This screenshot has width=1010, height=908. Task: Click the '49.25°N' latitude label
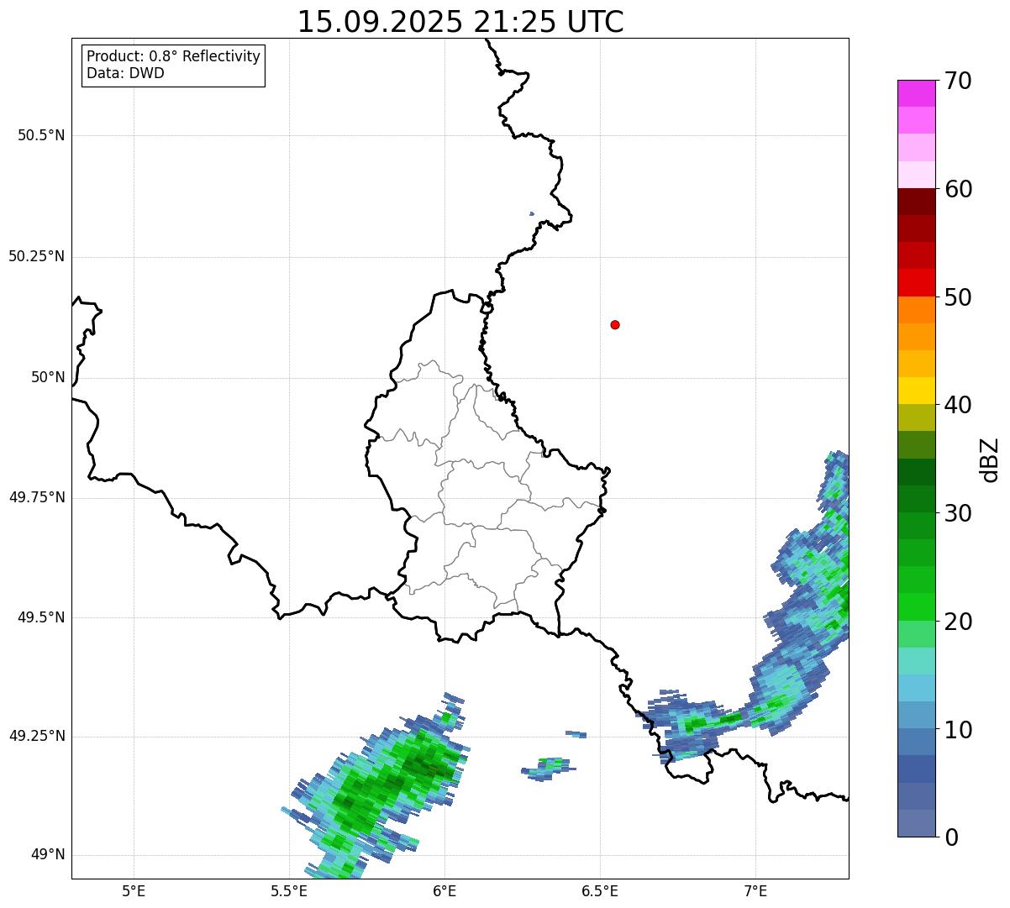[37, 736]
